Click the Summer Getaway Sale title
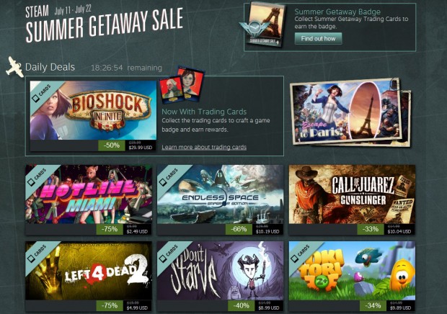Screen dimensions: 447x314 pyautogui.click(x=104, y=25)
